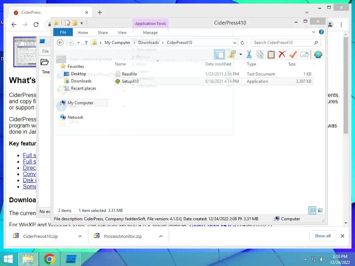The width and height of the screenshot is (355, 266).
Task: Open the Chrome three-dot menu
Action: pyautogui.click(x=341, y=25)
